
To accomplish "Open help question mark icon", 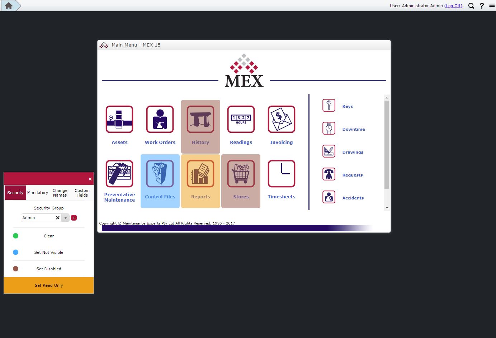I will click(482, 6).
